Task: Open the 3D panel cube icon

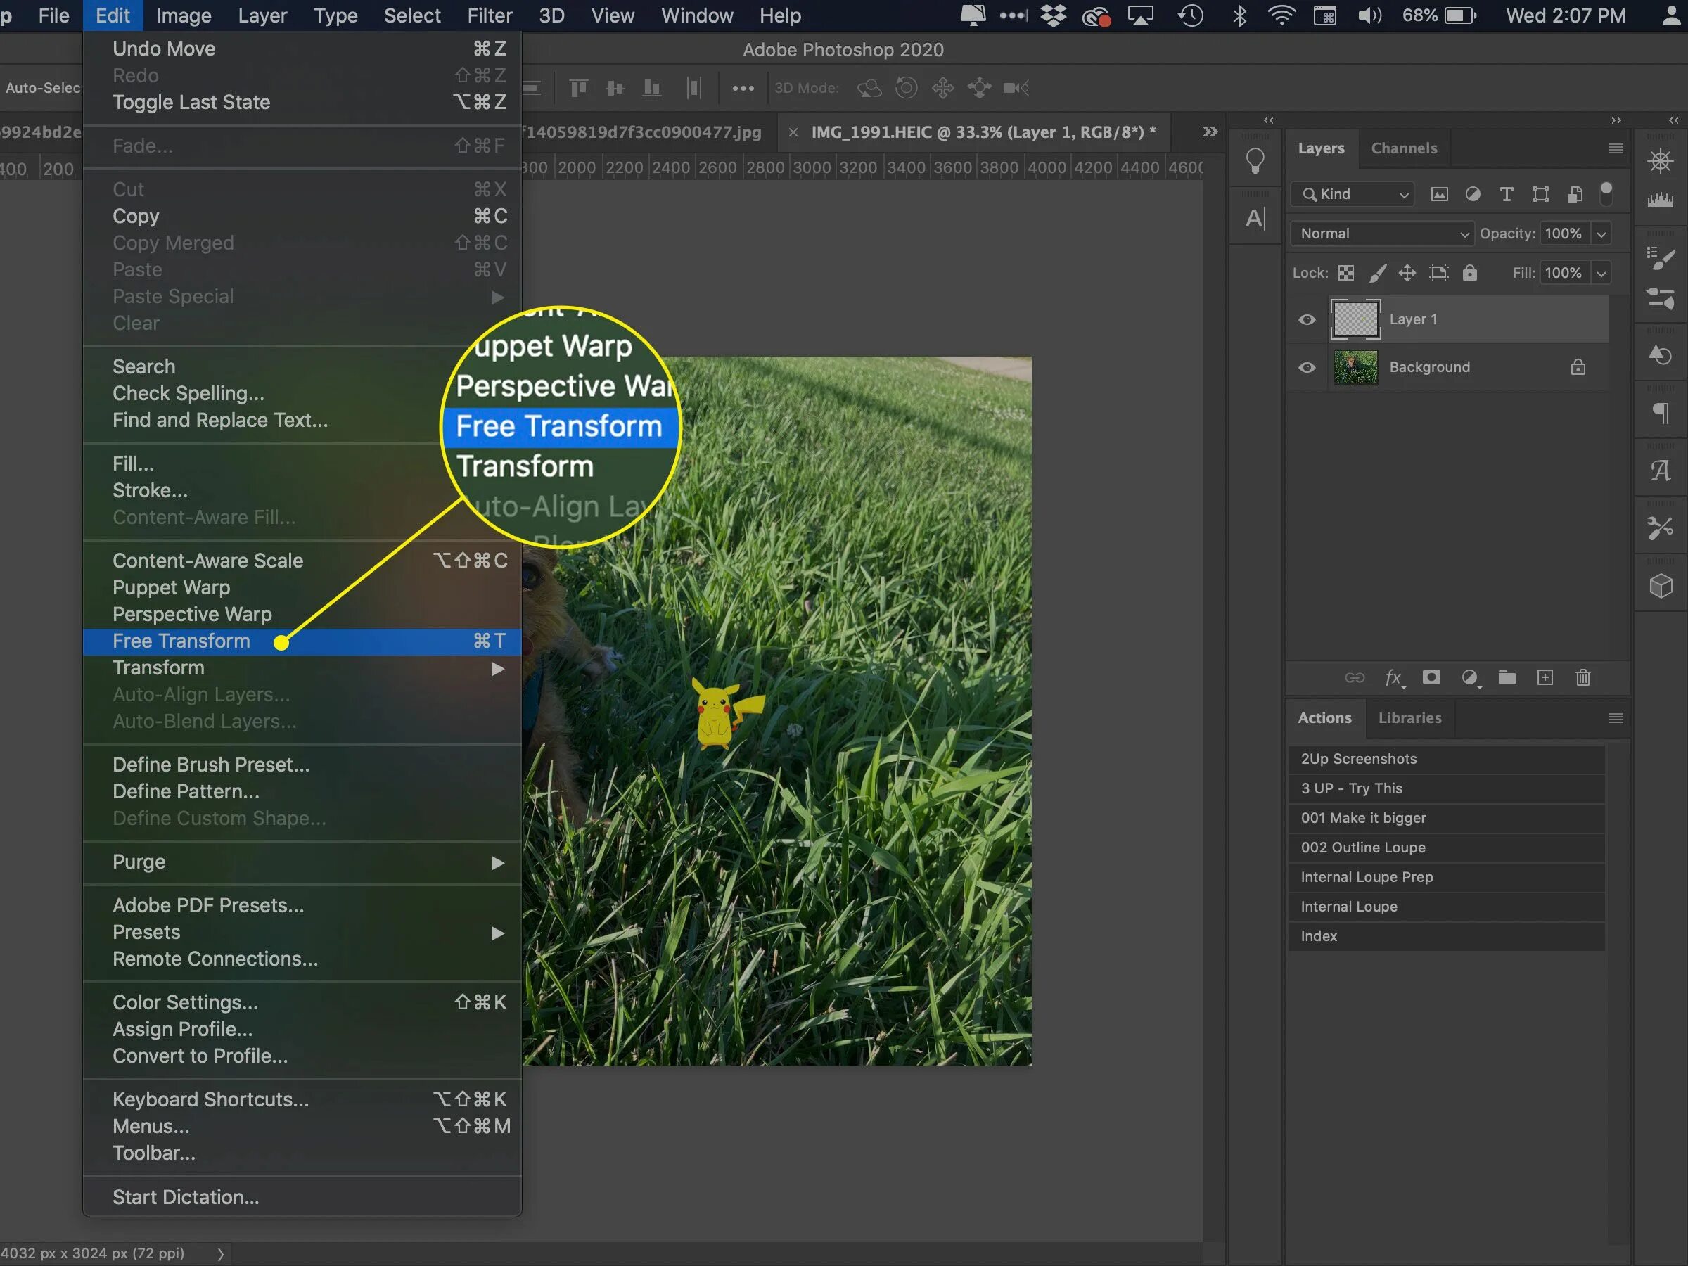Action: click(x=1661, y=586)
